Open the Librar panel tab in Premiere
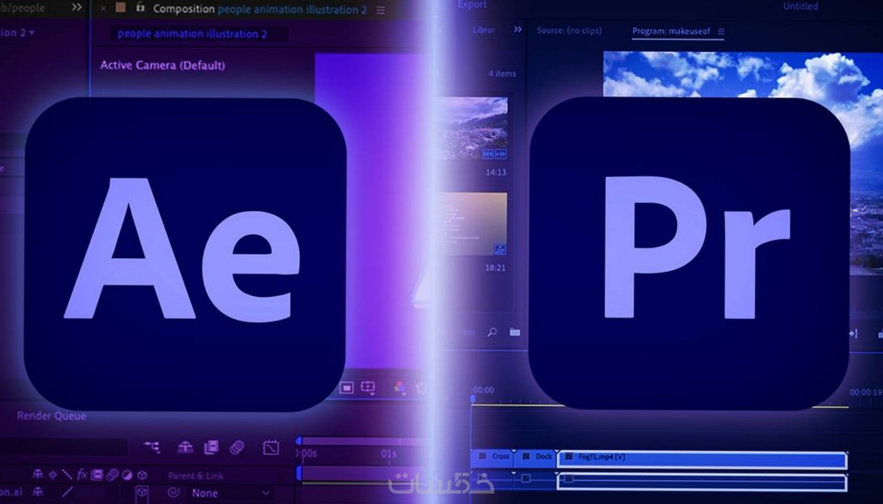The image size is (883, 504). coord(484,30)
